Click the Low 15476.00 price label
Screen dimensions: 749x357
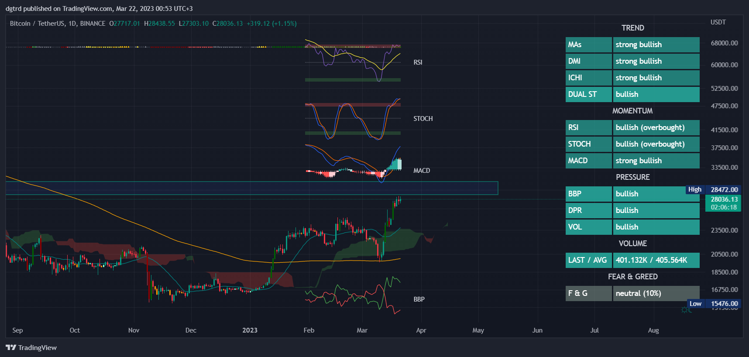coord(714,304)
